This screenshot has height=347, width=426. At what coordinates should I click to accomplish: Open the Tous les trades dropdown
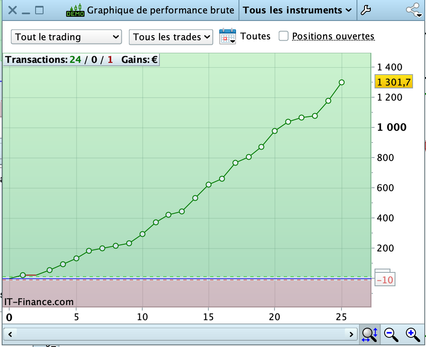pos(171,37)
